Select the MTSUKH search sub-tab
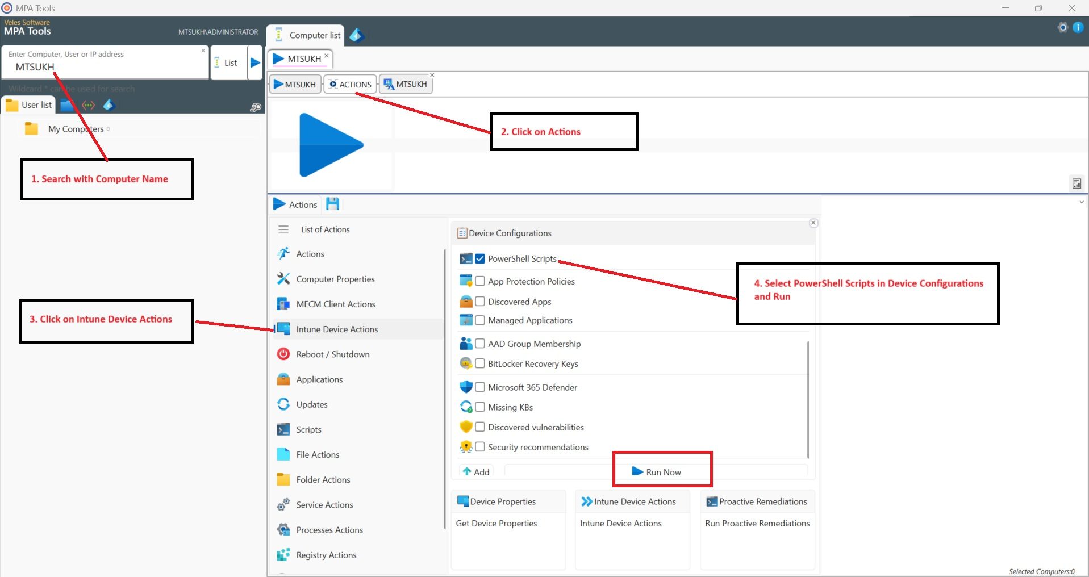This screenshot has width=1089, height=577. point(406,84)
